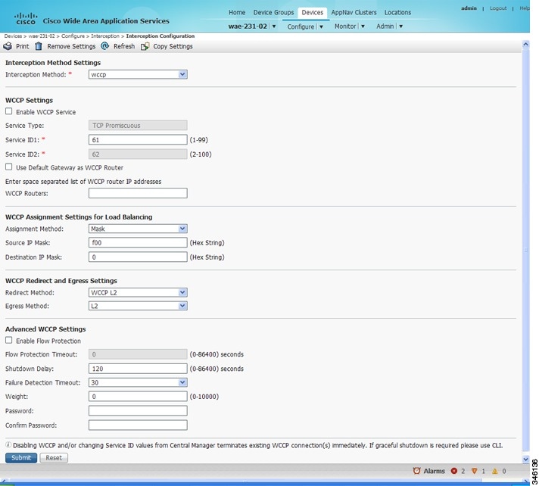Open the Interception Method dropdown

[x=138, y=75]
